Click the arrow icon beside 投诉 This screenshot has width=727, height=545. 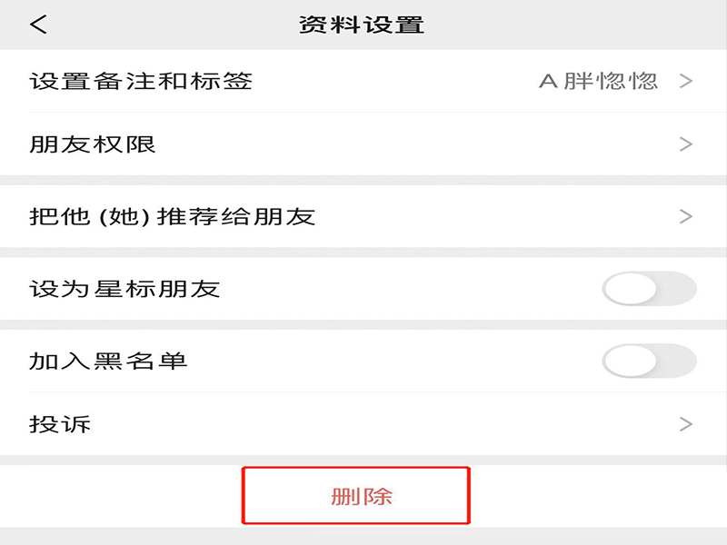point(686,424)
